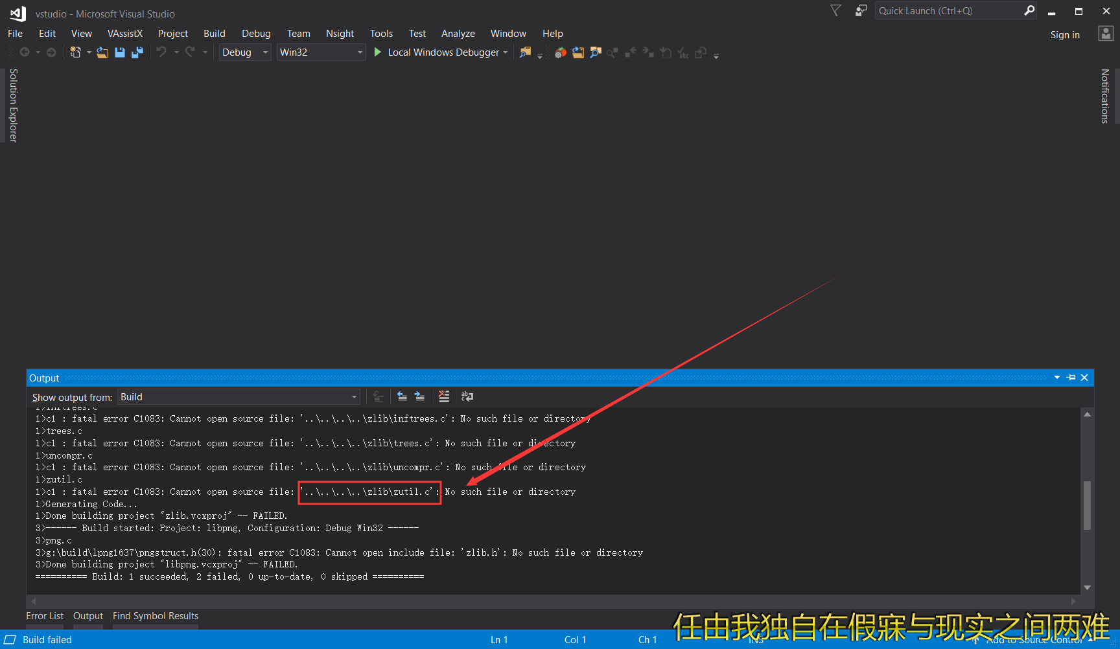Click the feedback icon near Quick Launch

(861, 10)
